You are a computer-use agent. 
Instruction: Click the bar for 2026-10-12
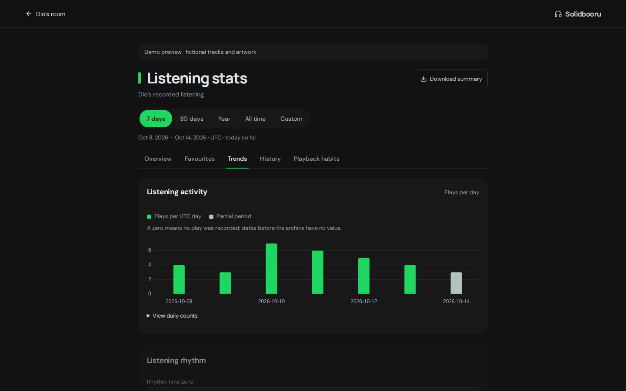pos(364,276)
